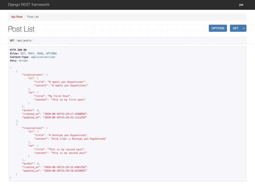The width and height of the screenshot is (255, 186).
Task: Click the second post's "translations" key
Action: pyautogui.click(x=33, y=128)
